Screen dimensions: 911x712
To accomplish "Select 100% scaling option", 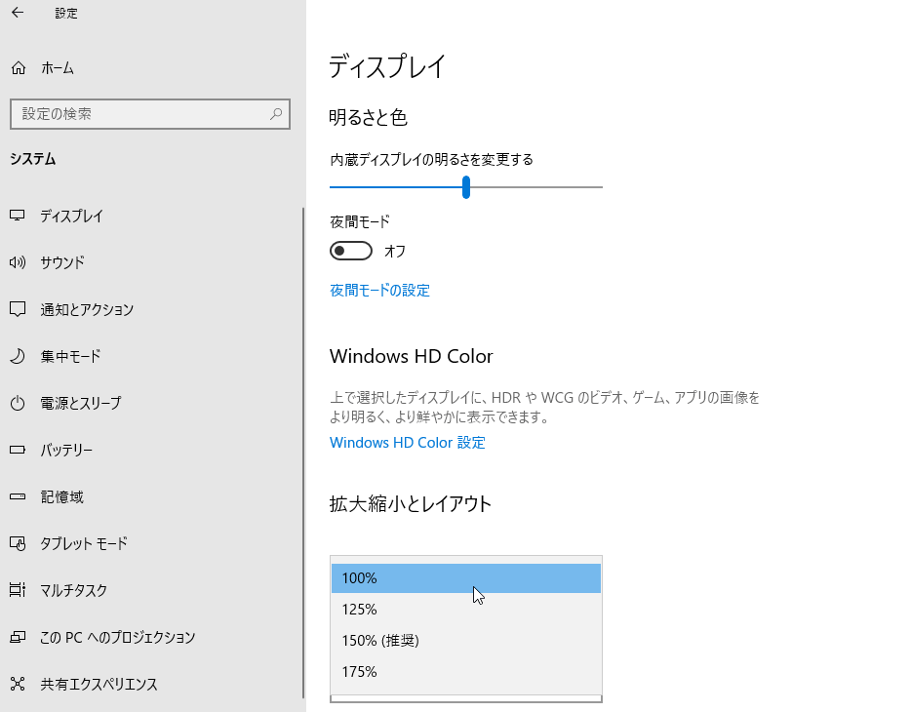I will (x=465, y=578).
